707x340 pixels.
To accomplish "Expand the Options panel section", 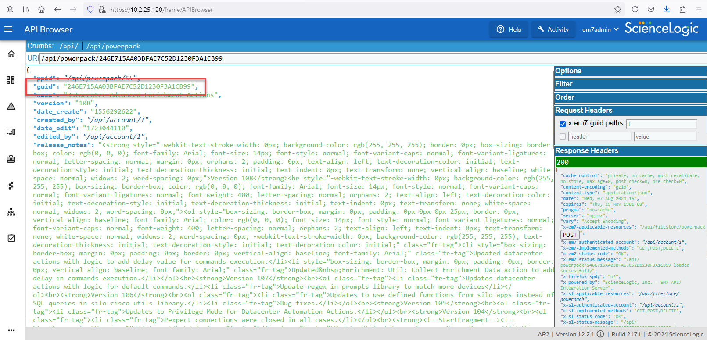I will (x=568, y=71).
